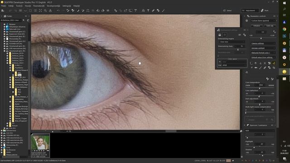Click the color swatch in status bar
Screen dimensions: 290x163
pos(228,161)
